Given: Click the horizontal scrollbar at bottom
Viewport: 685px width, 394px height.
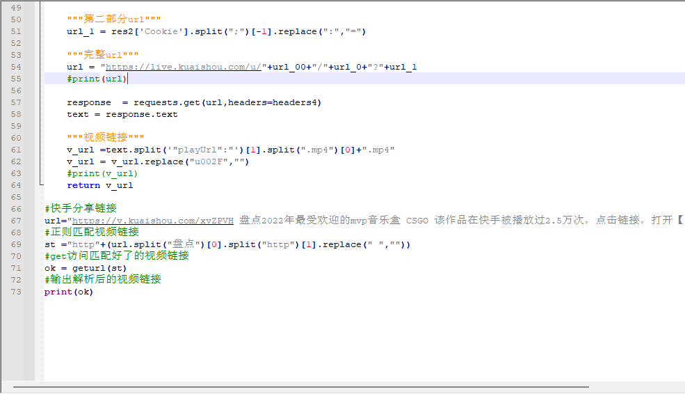Looking at the screenshot, I should (301, 387).
